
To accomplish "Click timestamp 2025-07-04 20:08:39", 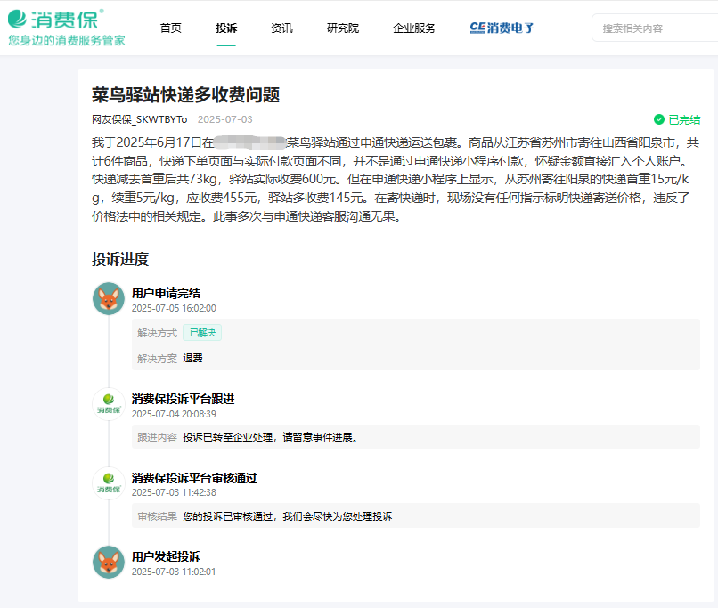I will (x=174, y=414).
